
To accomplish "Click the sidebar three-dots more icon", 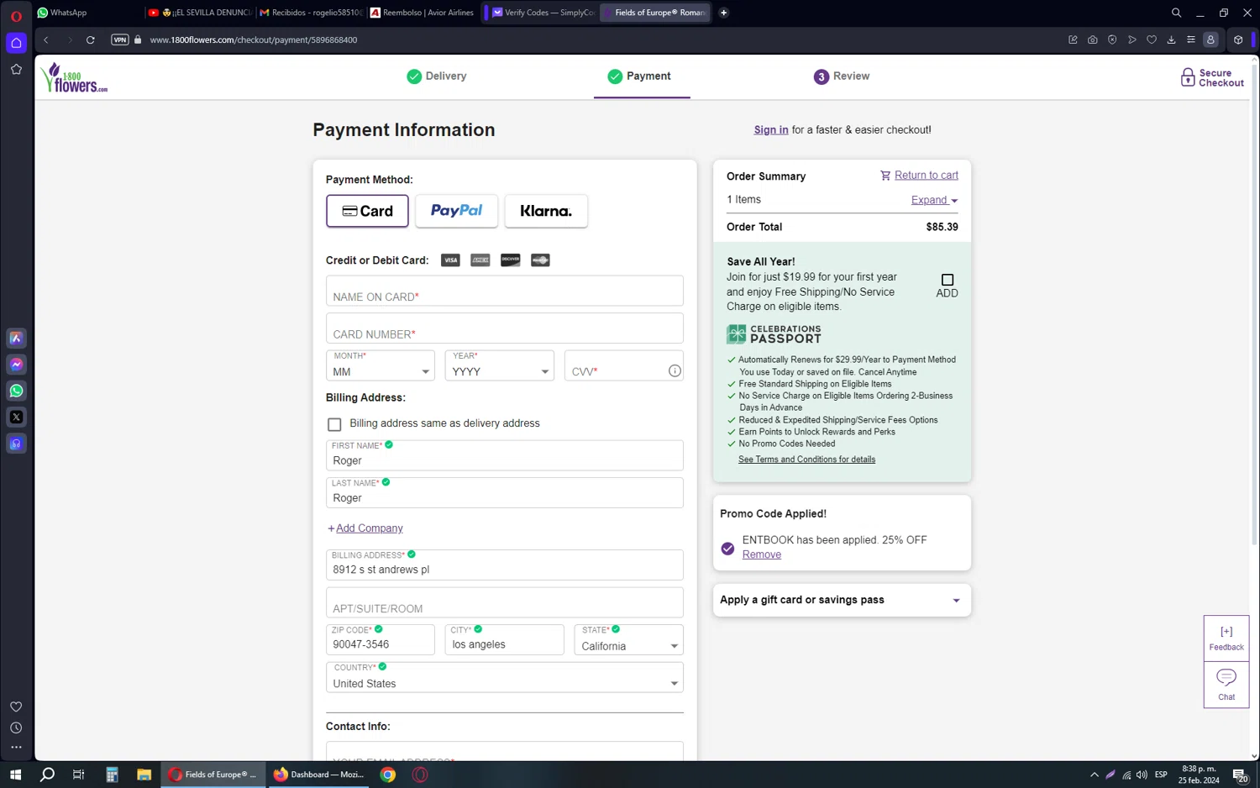I will [x=16, y=748].
